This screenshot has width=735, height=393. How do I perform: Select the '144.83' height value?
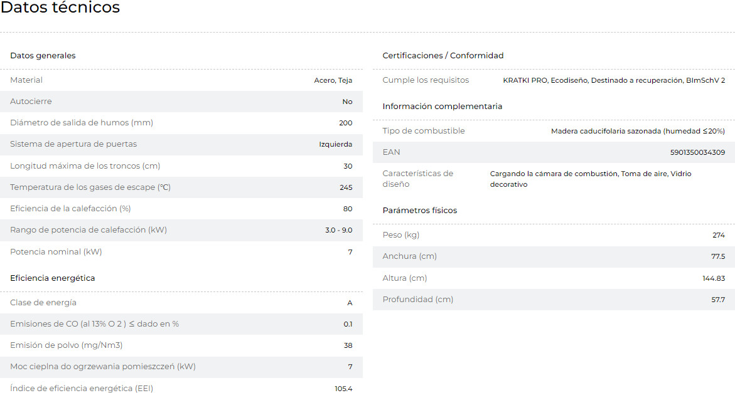point(714,278)
